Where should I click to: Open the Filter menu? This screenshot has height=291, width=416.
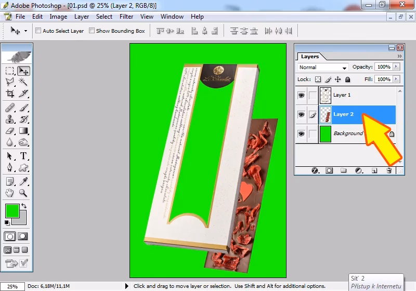126,17
